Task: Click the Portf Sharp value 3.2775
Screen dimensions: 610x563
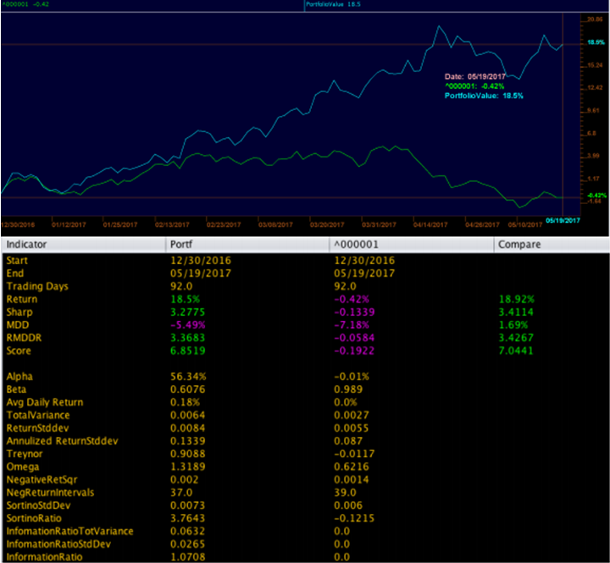Action: click(x=188, y=312)
